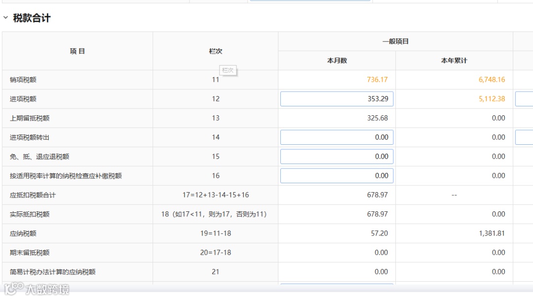Open the orange 736.17 销项税额 amount

[x=377, y=80]
